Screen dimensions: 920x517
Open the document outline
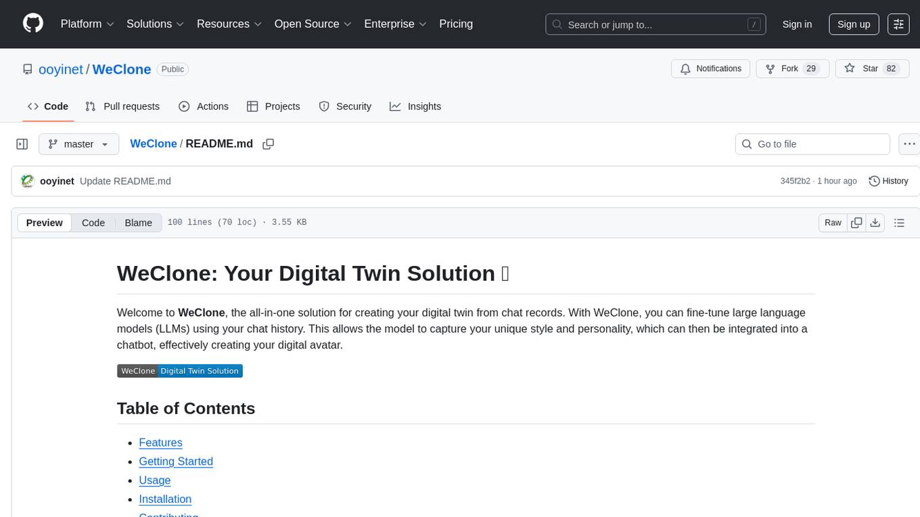(x=899, y=223)
